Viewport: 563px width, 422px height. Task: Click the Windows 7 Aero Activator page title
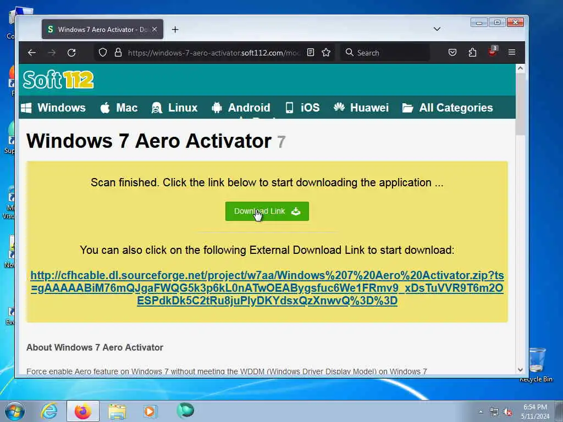(148, 141)
